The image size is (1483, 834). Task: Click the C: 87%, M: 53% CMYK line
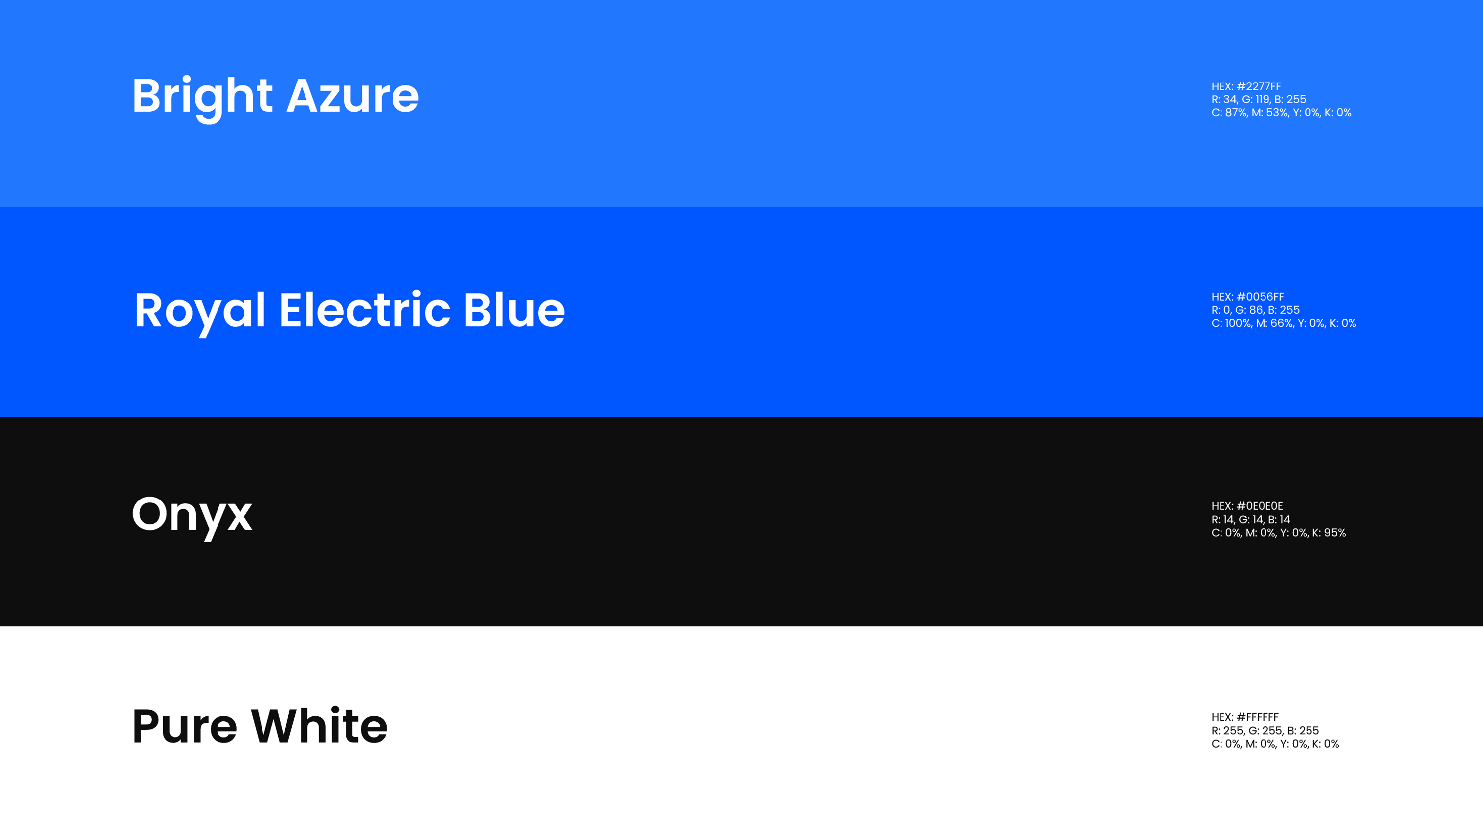click(x=1281, y=113)
